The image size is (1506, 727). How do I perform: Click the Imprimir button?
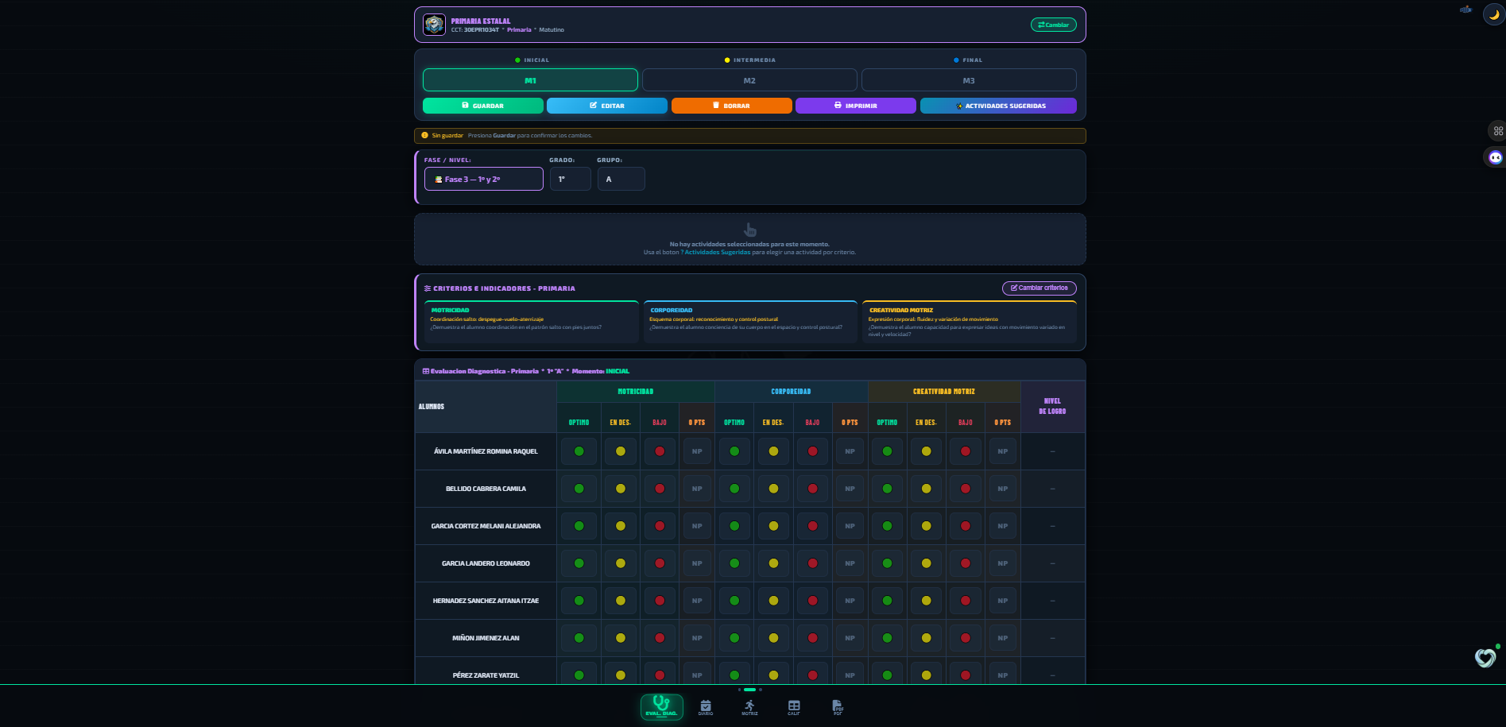click(856, 106)
